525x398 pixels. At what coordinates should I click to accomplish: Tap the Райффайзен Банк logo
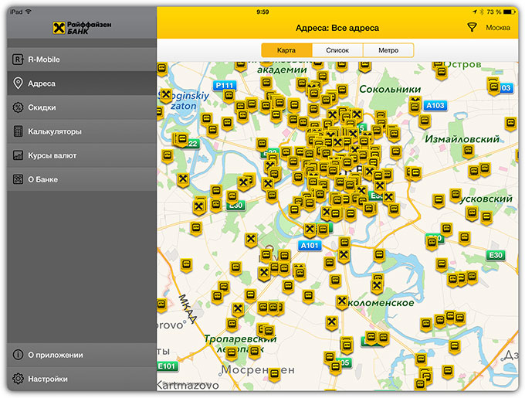coord(82,28)
